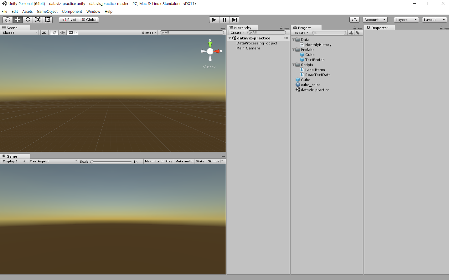This screenshot has height=280, width=449.
Task: Toggle scene lighting sun icon
Action: [54, 33]
